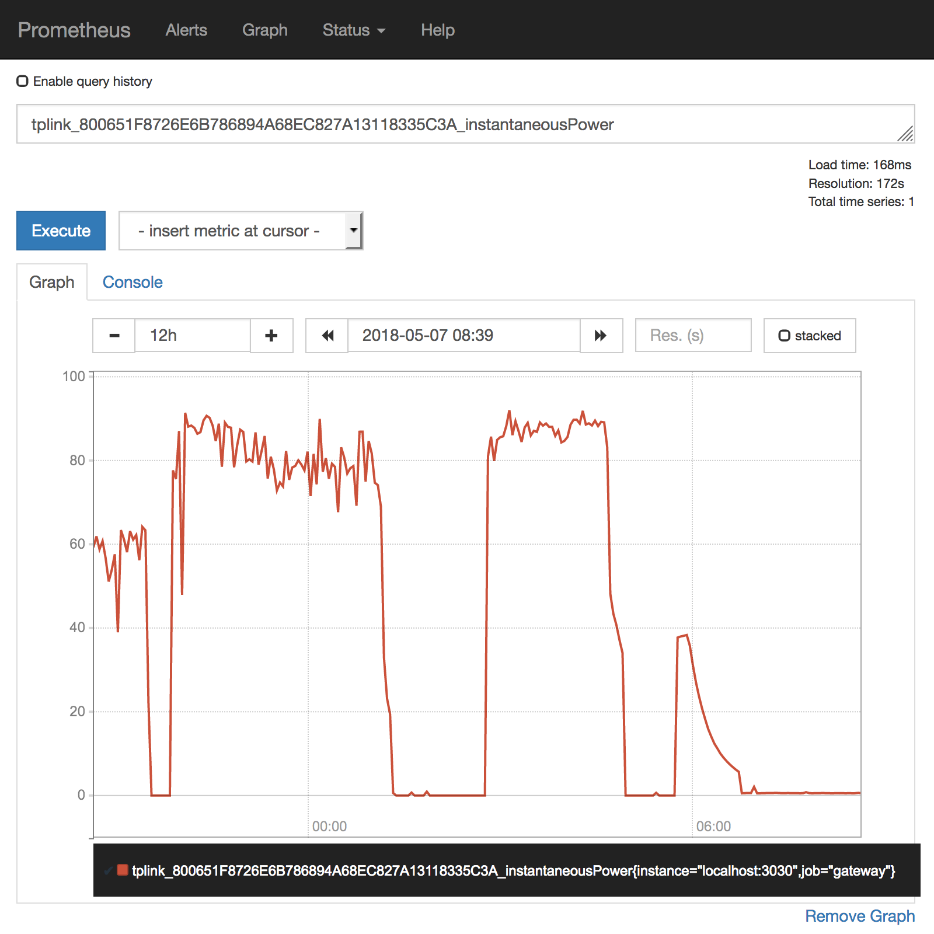Click the red legend color swatch
This screenshot has width=934, height=934.
pos(123,870)
